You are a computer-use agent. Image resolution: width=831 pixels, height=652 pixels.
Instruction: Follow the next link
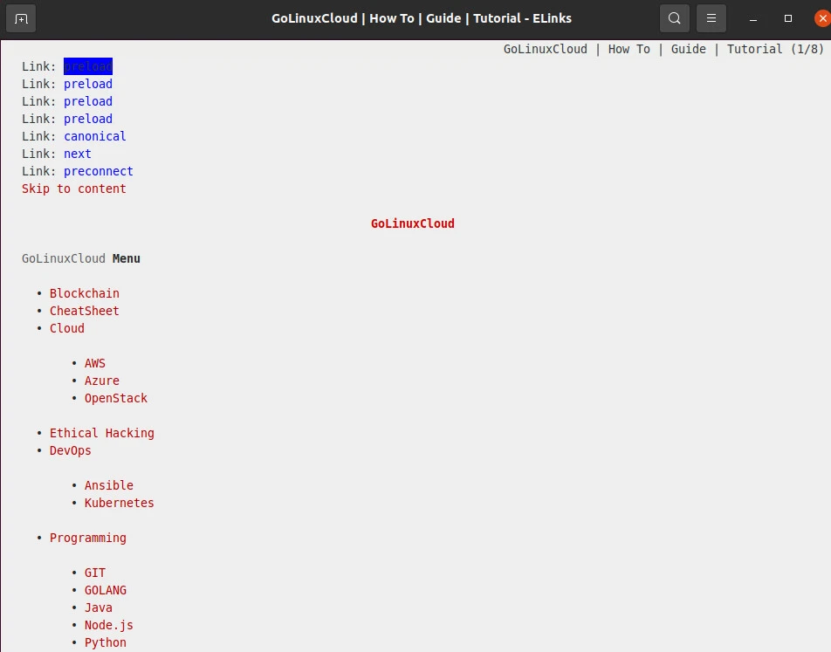(77, 154)
